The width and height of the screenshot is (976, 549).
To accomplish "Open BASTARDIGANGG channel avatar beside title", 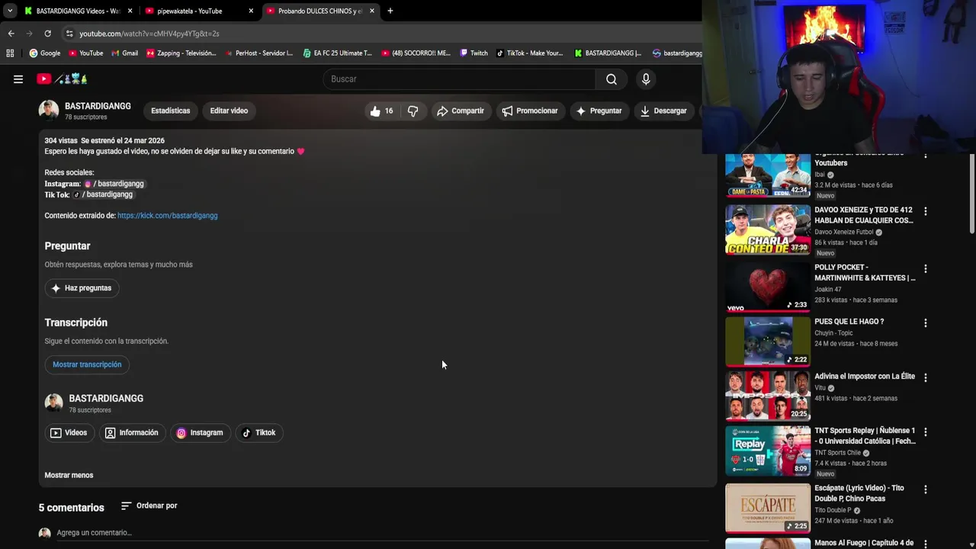I will click(49, 111).
